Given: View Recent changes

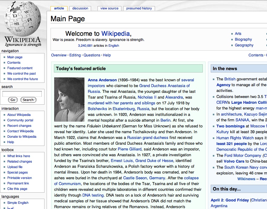Looking at the screenshot, I should pos(19,126).
